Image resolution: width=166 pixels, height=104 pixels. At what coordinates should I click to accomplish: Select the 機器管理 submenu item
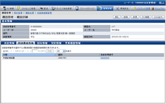point(6,13)
